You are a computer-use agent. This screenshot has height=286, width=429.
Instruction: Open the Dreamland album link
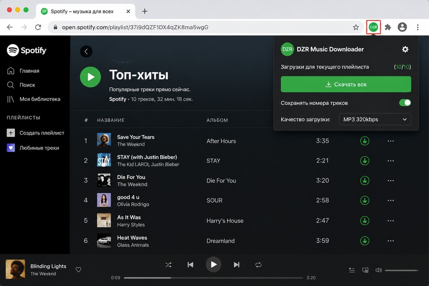click(x=221, y=241)
